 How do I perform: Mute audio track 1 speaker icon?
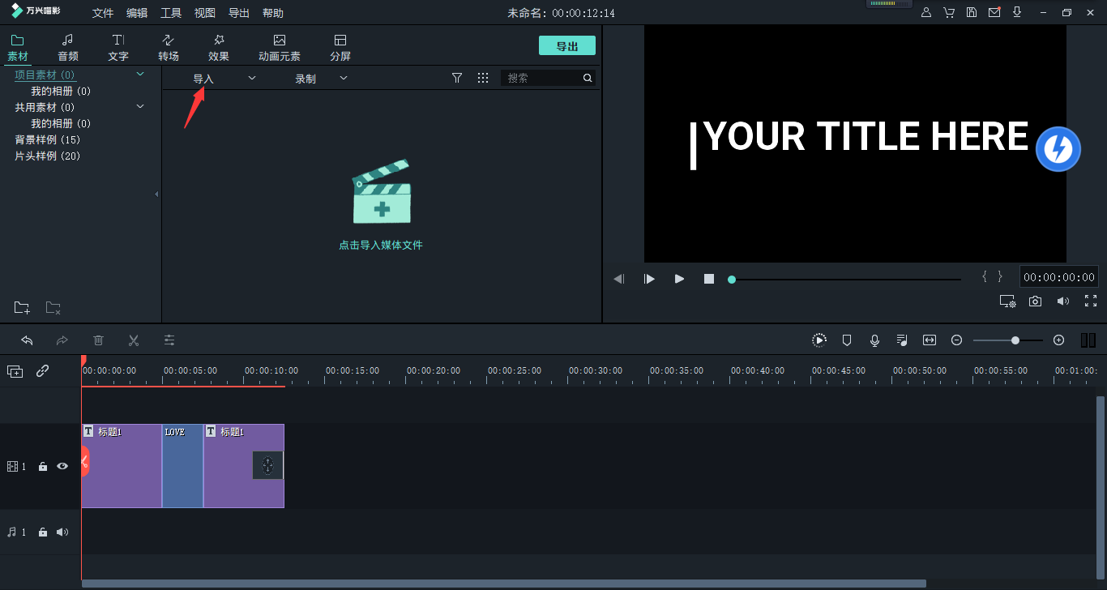point(62,532)
